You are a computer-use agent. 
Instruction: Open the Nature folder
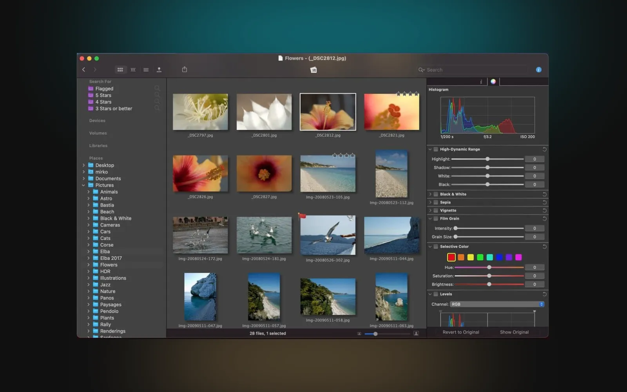(108, 292)
